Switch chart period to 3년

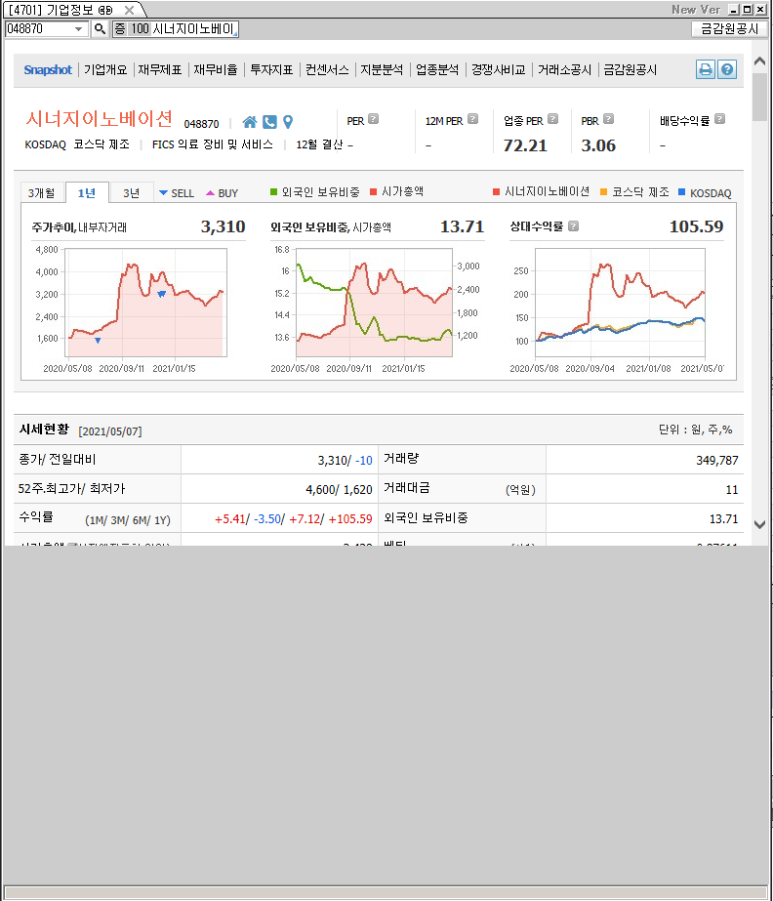[x=131, y=192]
